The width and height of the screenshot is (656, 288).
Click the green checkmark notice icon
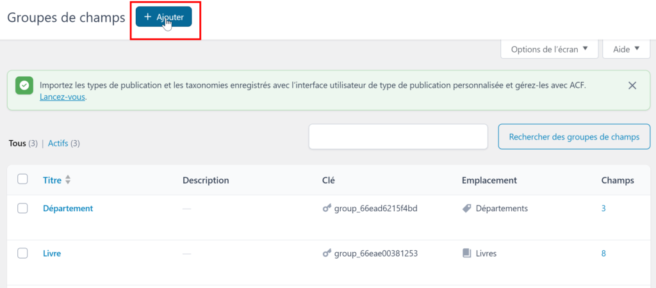(x=24, y=86)
